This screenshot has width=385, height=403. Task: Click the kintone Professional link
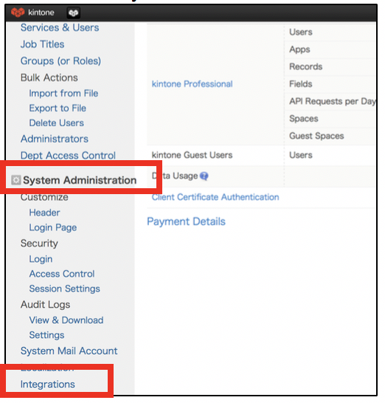coord(192,84)
